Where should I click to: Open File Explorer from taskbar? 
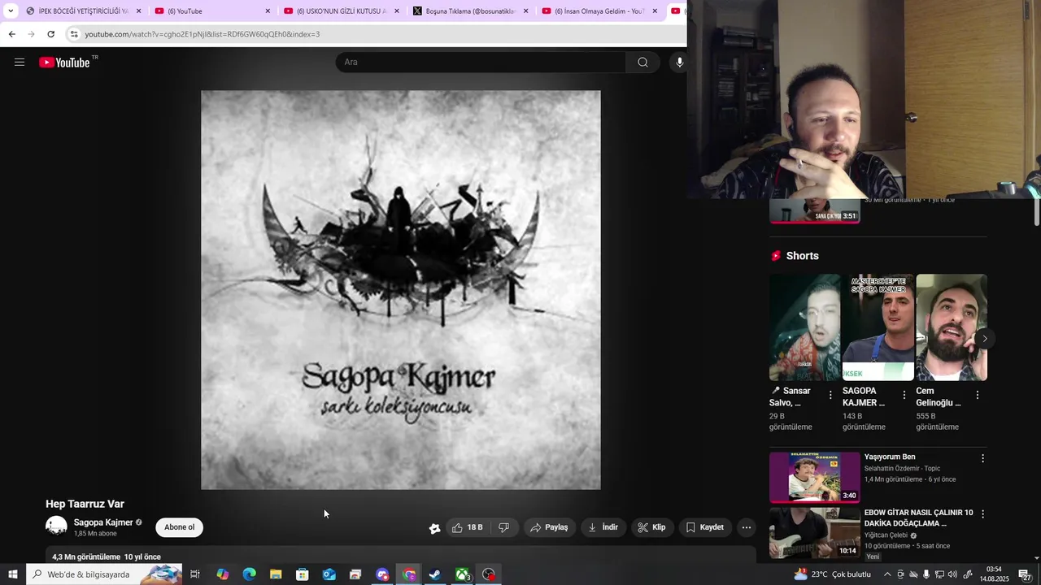point(276,574)
